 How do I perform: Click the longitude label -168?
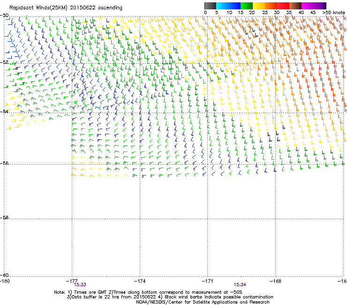276,281
